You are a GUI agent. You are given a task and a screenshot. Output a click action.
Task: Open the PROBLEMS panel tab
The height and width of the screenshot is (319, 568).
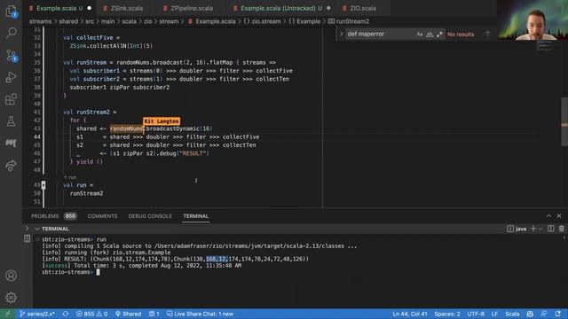[53, 216]
